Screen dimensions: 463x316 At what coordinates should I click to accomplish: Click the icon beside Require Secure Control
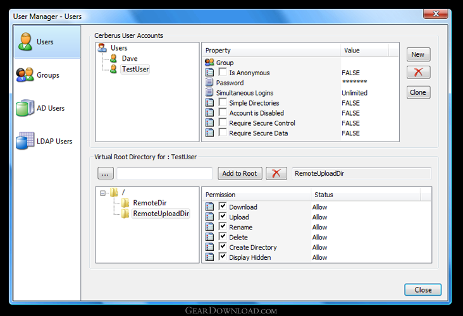click(209, 123)
